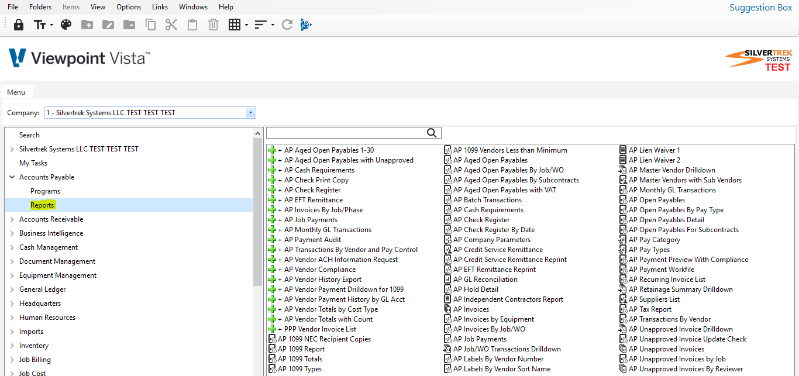
Task: Click the clipboard paste icon
Action: tap(192, 25)
